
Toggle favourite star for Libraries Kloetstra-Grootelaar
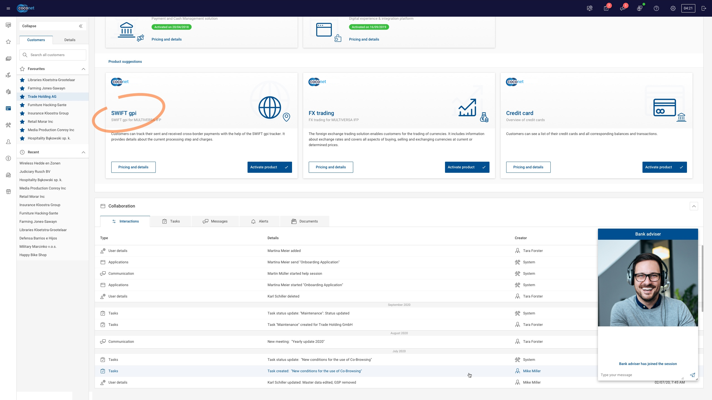(x=22, y=80)
